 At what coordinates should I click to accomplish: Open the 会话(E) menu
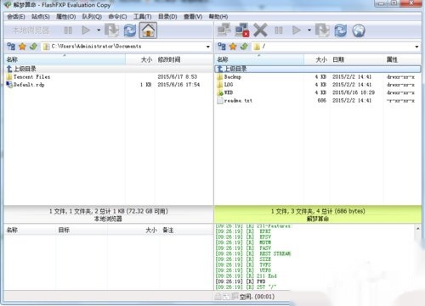(x=16, y=17)
